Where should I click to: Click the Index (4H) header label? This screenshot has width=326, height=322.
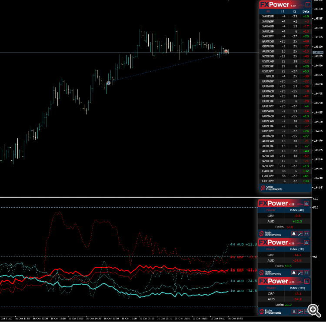pyautogui.click(x=297, y=210)
